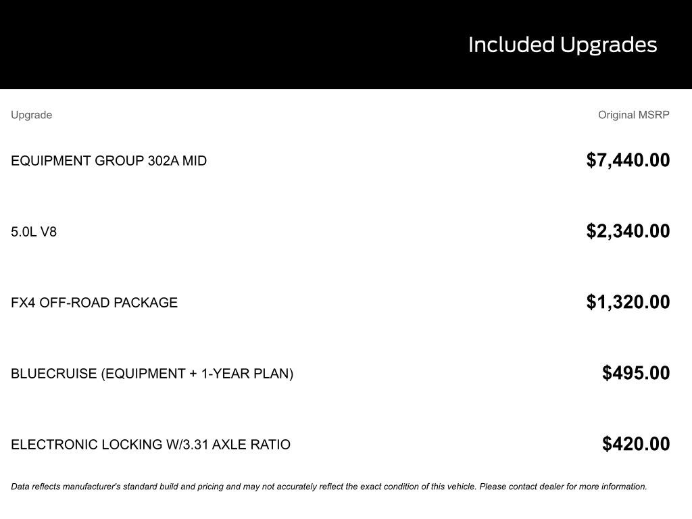Click the $7,440.00 price
The height and width of the screenshot is (519, 692).
(628, 160)
